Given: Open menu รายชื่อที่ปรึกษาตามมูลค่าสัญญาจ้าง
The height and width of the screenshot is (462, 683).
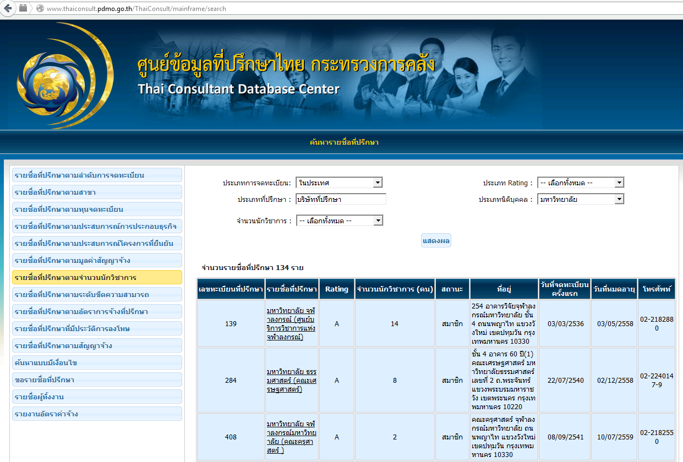Looking at the screenshot, I should pos(97,260).
